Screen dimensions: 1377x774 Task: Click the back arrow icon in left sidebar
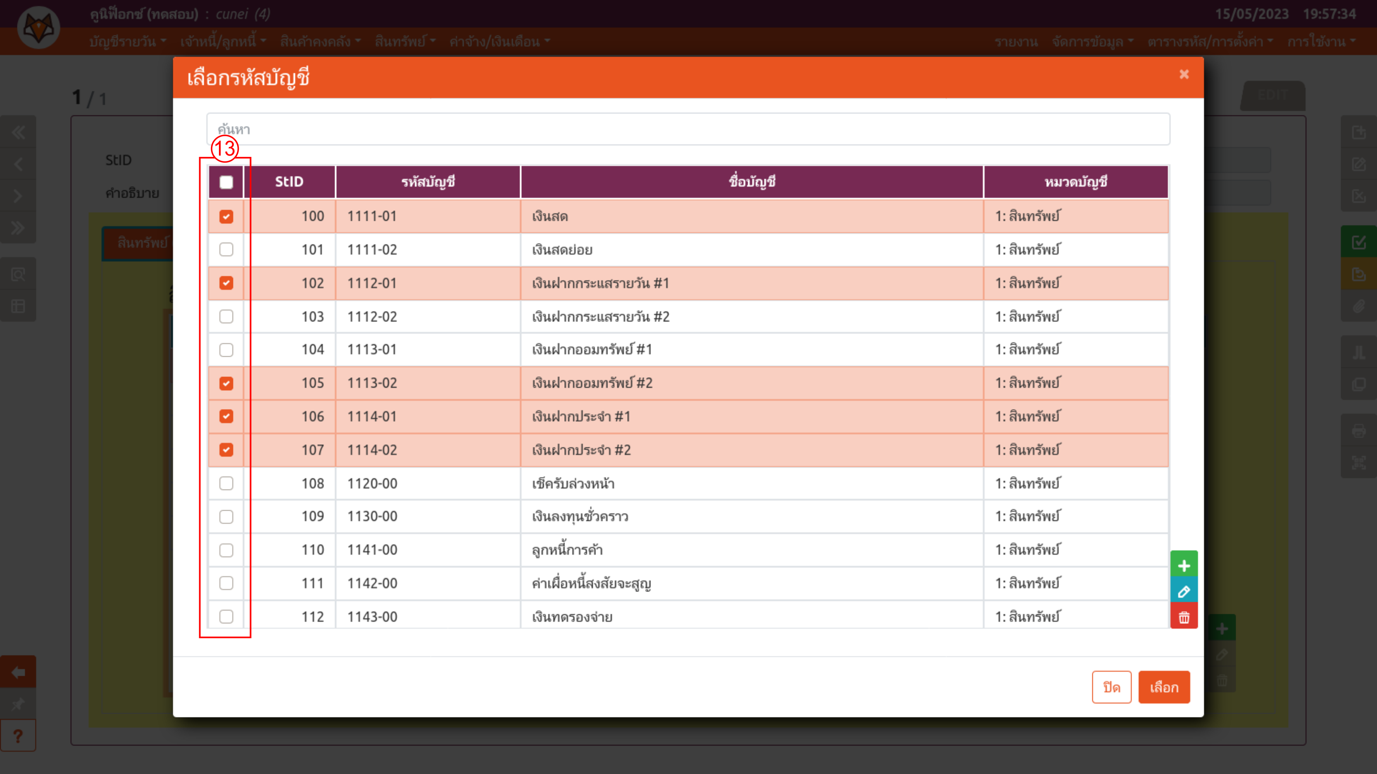[x=18, y=672]
